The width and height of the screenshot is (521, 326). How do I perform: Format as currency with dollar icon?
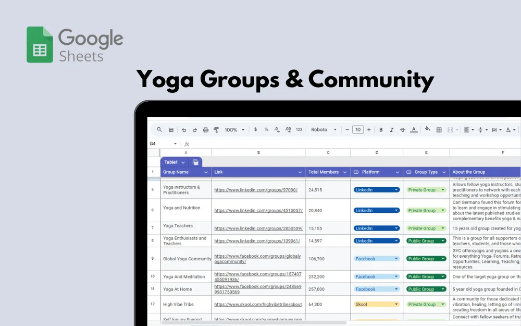click(x=255, y=130)
